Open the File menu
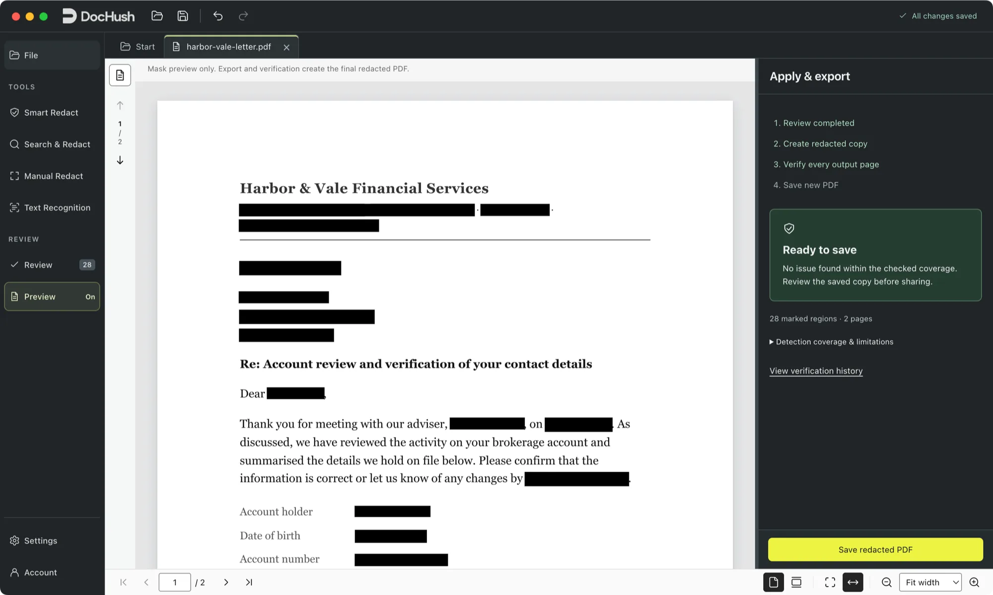 pyautogui.click(x=52, y=55)
